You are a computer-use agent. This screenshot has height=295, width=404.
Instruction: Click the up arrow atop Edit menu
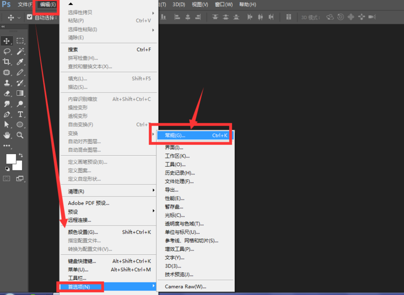coord(71,4)
